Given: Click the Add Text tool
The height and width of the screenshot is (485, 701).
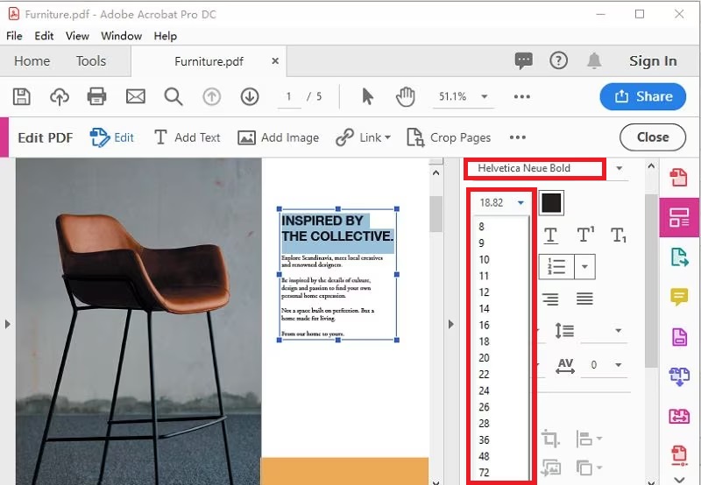Looking at the screenshot, I should [x=187, y=137].
